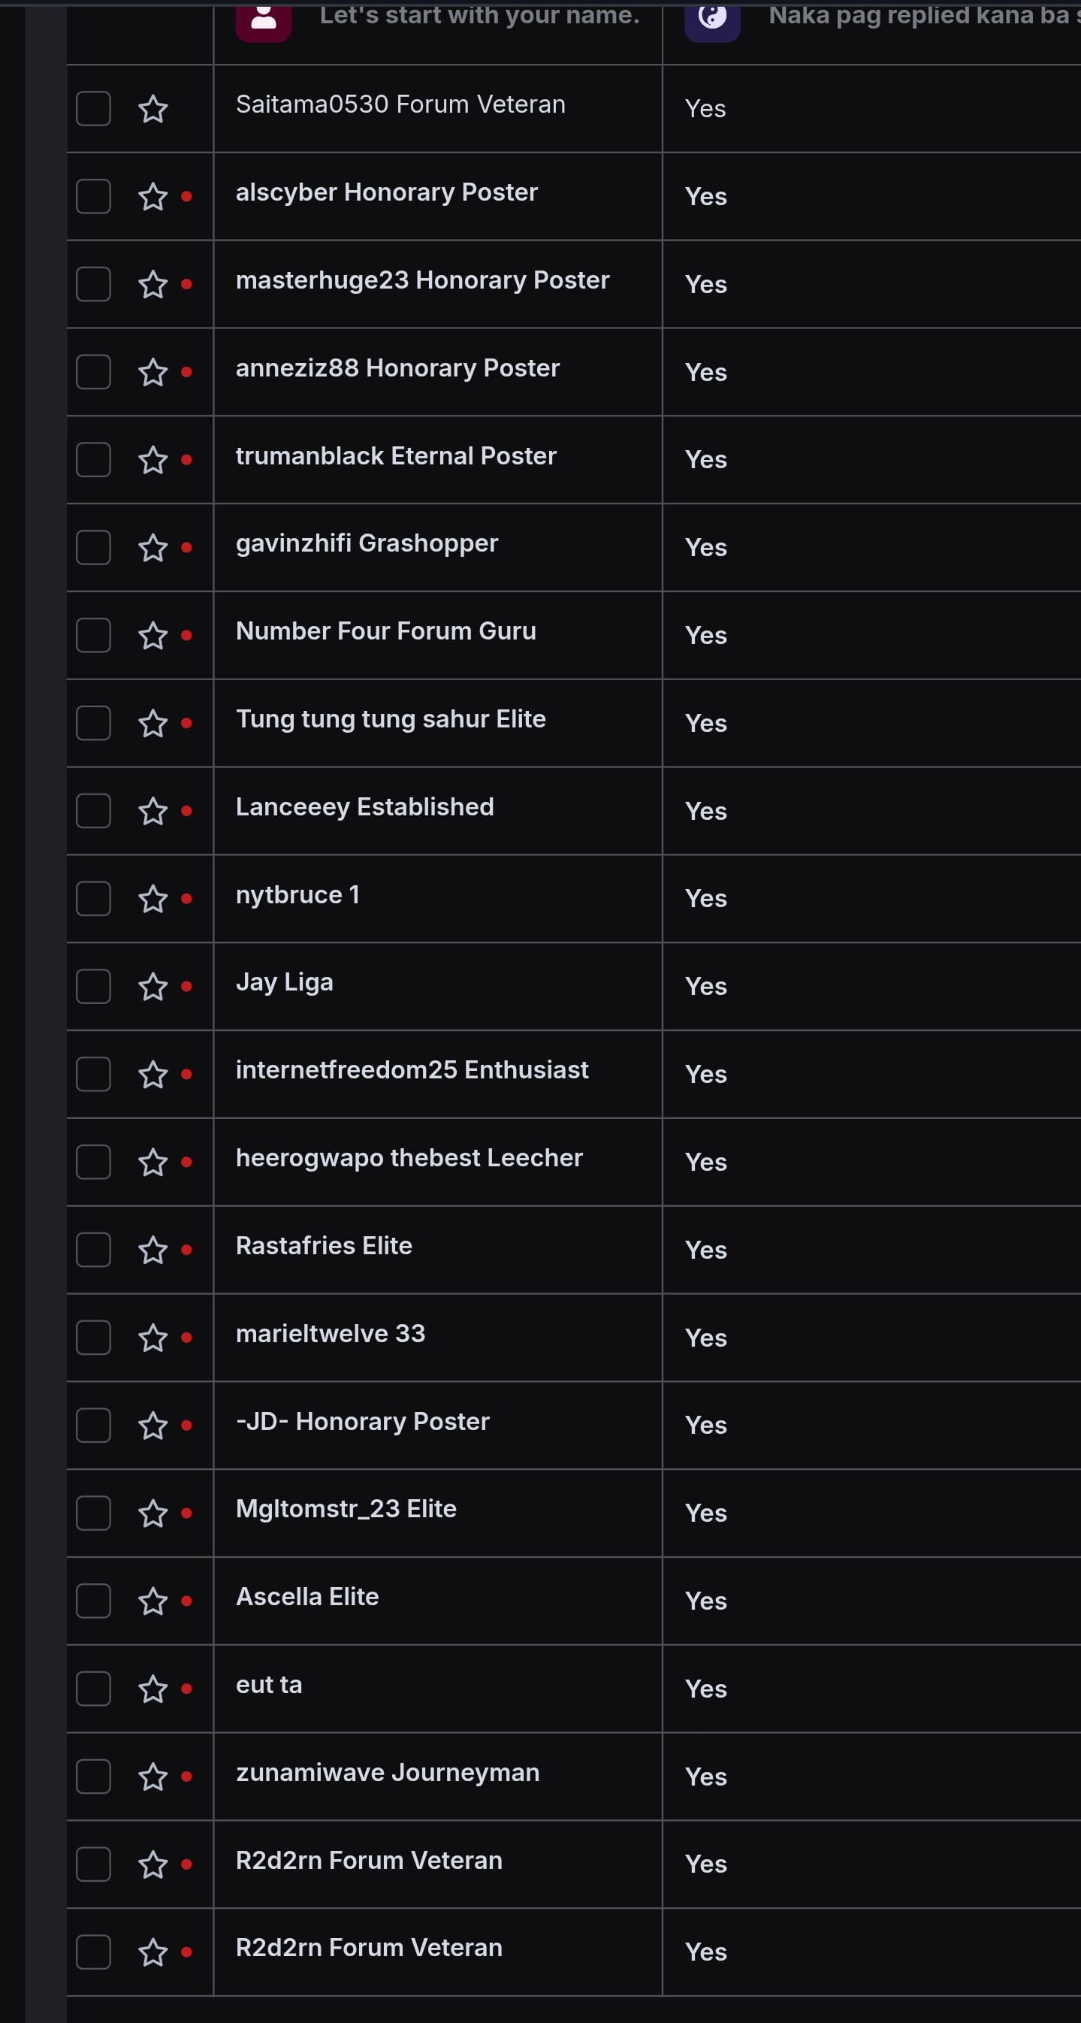Star the Rastafries Elite response
The width and height of the screenshot is (1081, 2023).
point(152,1250)
